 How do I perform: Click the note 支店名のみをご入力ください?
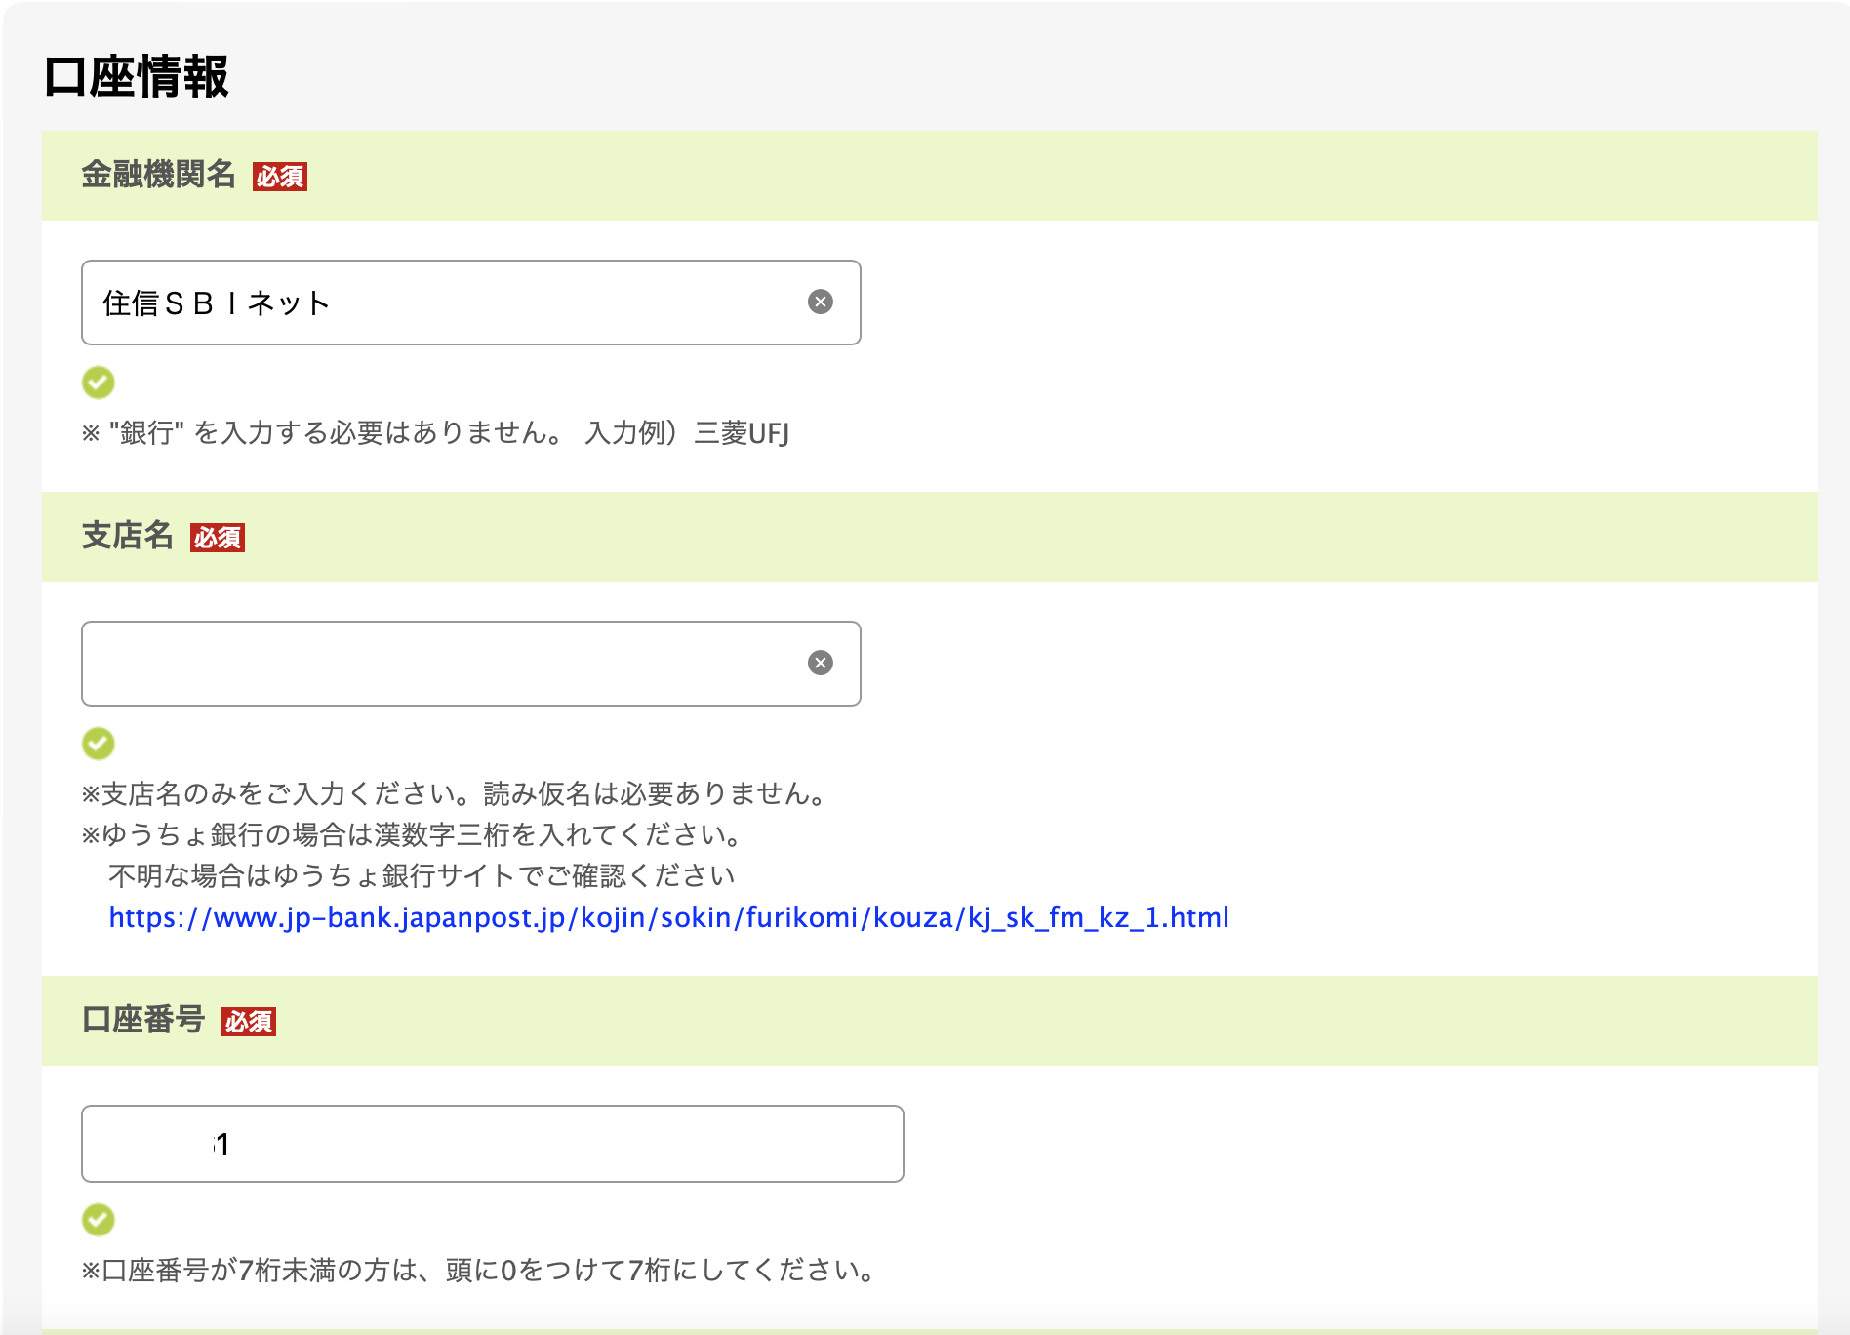click(455, 793)
